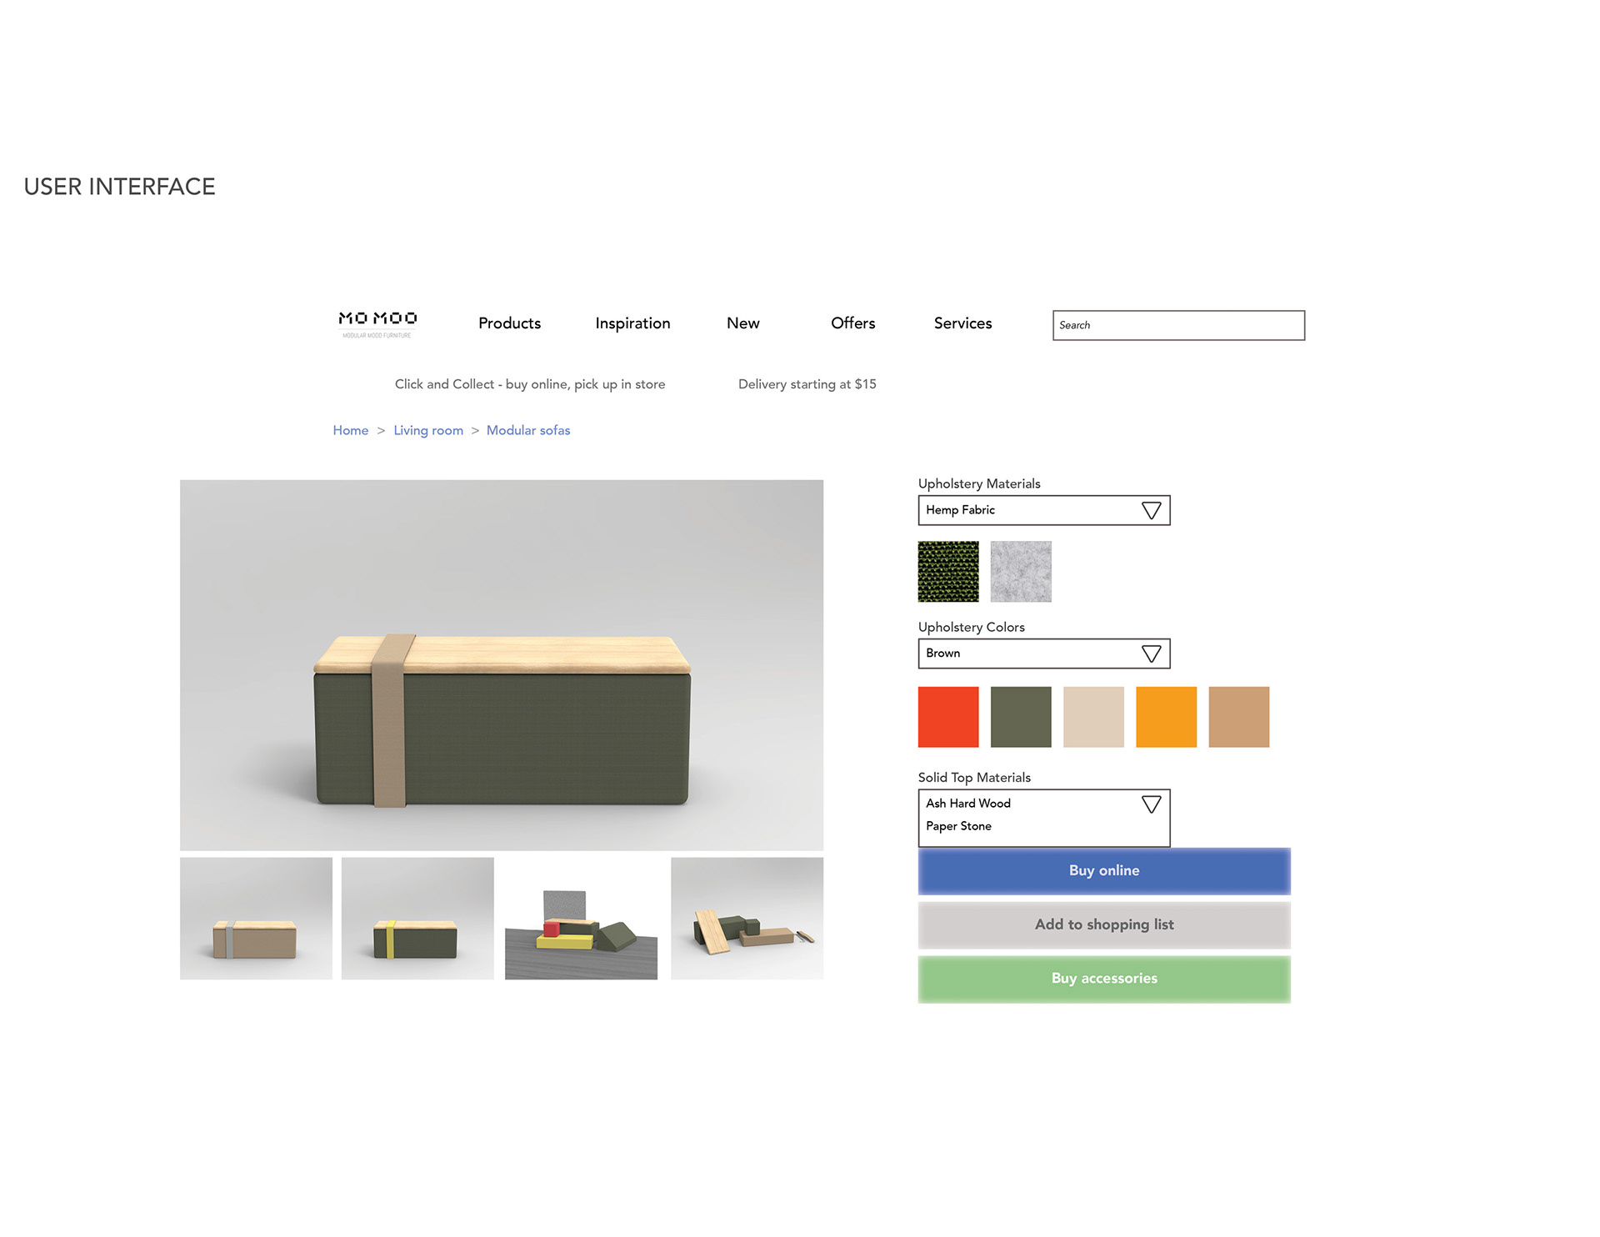Expand the Upholstery Colors dropdown
This screenshot has height=1237, width=1600.
tap(1151, 654)
